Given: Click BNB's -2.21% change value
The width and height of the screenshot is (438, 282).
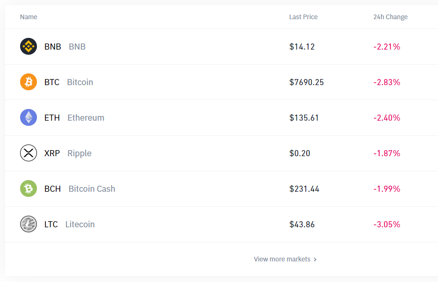Looking at the screenshot, I should pyautogui.click(x=387, y=47).
